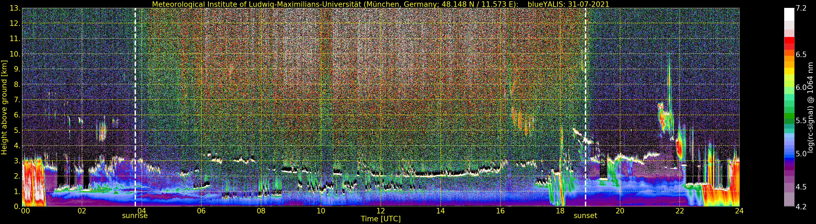Click the sunset label below the time axis
The image size is (816, 224).
coord(585,216)
